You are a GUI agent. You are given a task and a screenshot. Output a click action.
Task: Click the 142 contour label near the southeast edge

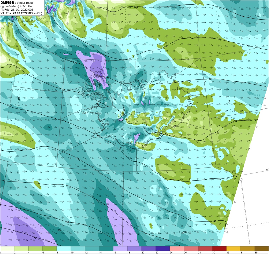coord(214,222)
